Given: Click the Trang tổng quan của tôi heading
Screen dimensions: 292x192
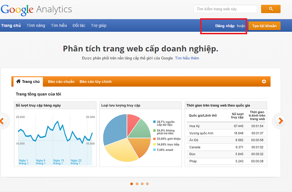Looking at the screenshot, I should point(39,94).
